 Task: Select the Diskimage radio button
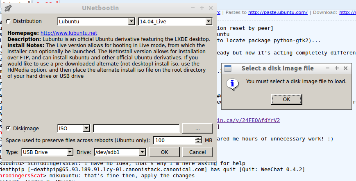pos(9,128)
